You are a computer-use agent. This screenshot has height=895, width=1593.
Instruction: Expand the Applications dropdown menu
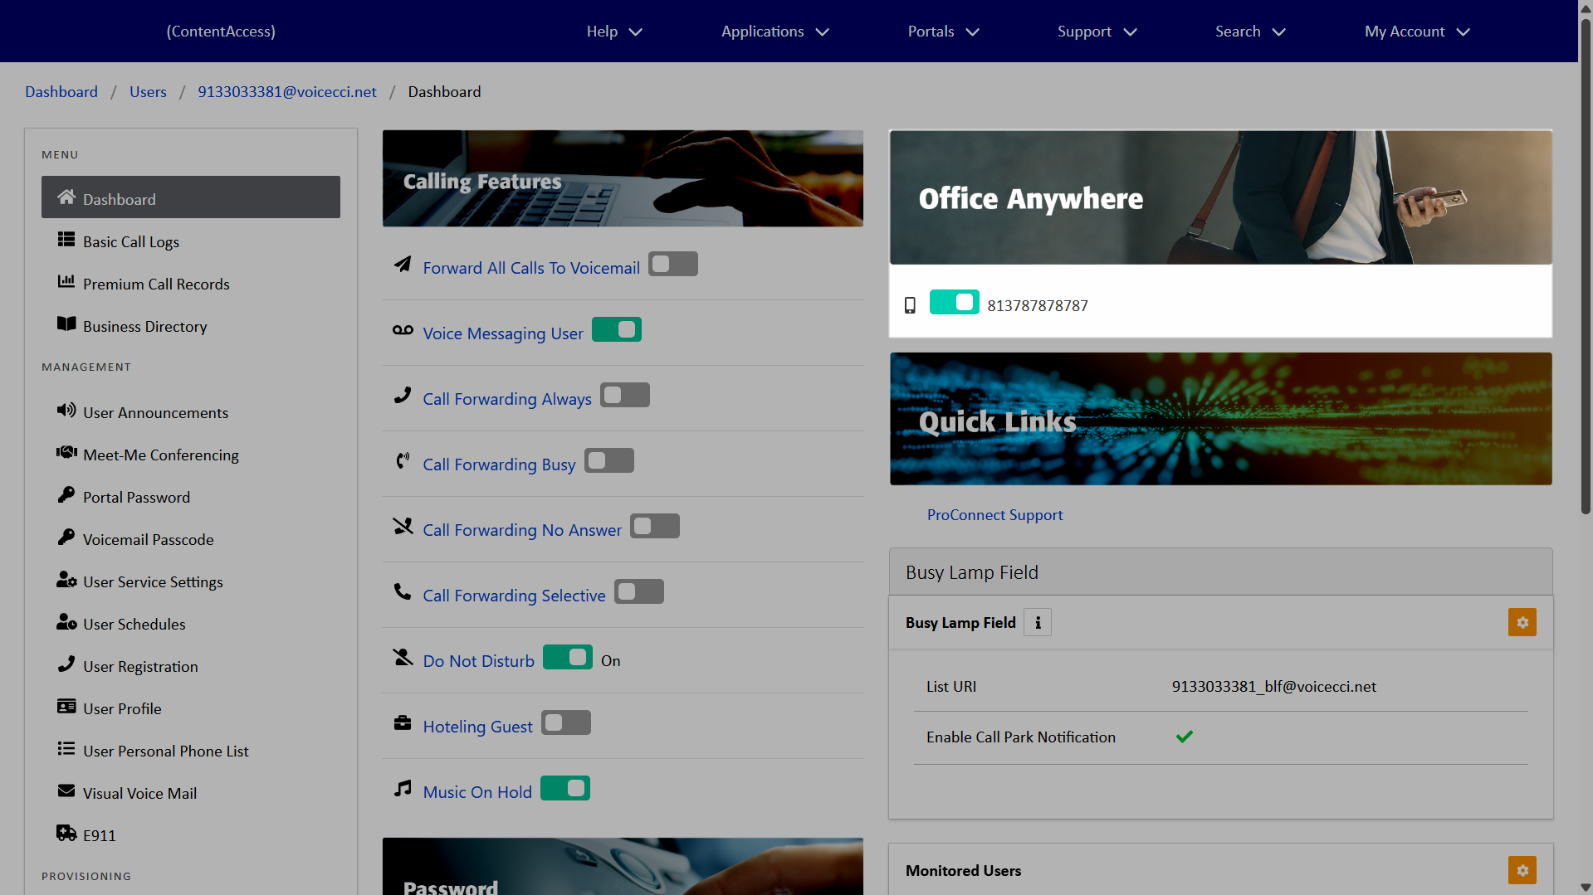tap(775, 32)
